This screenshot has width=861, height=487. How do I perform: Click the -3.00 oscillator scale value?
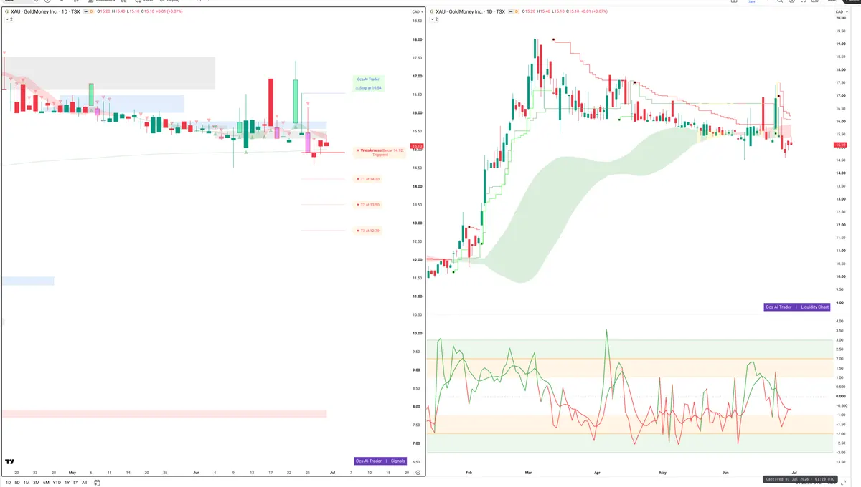tap(839, 452)
